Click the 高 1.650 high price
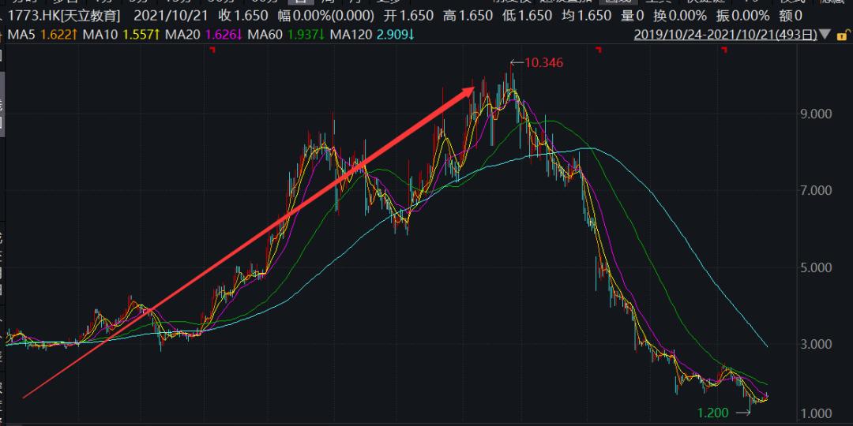 [468, 16]
